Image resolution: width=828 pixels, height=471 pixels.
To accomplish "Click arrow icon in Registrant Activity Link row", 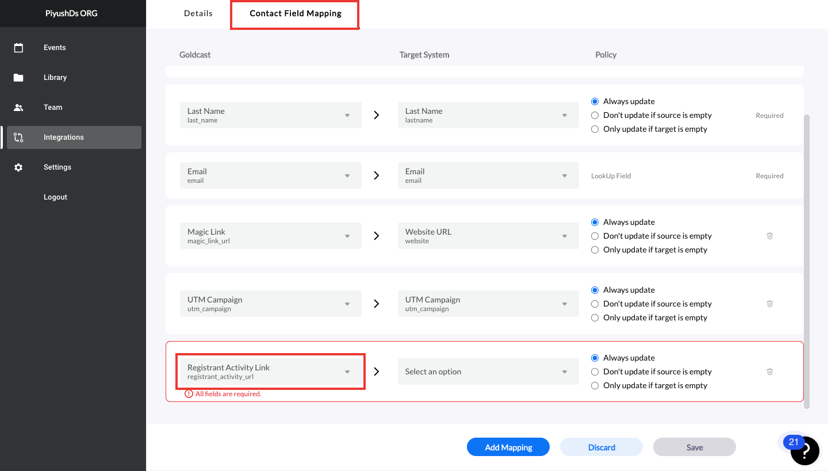I will coord(377,372).
